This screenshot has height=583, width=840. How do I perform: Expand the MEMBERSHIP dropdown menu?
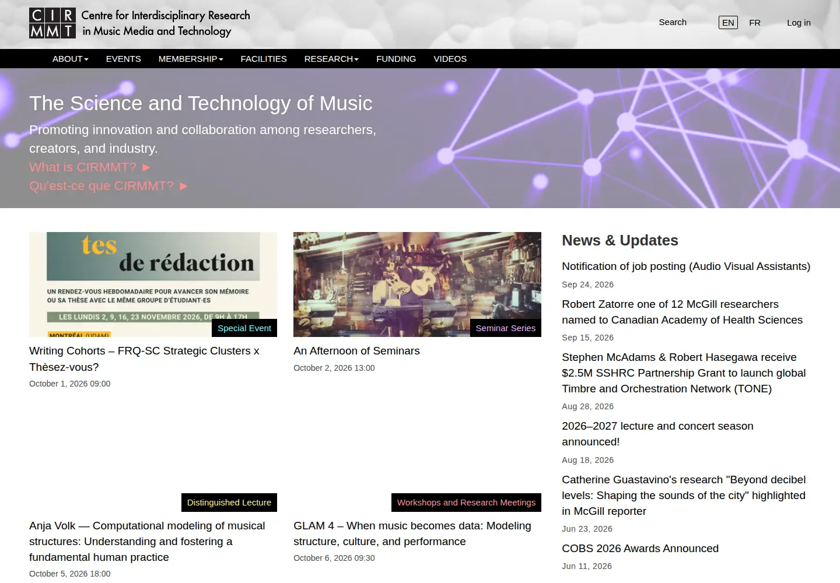point(191,59)
